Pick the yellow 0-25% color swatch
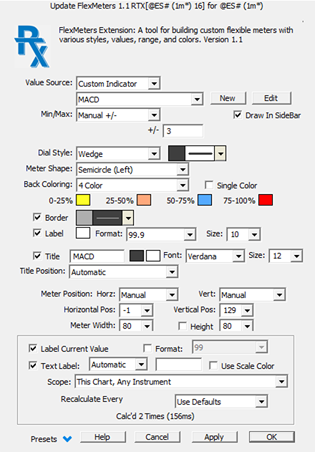 [x=83, y=200]
